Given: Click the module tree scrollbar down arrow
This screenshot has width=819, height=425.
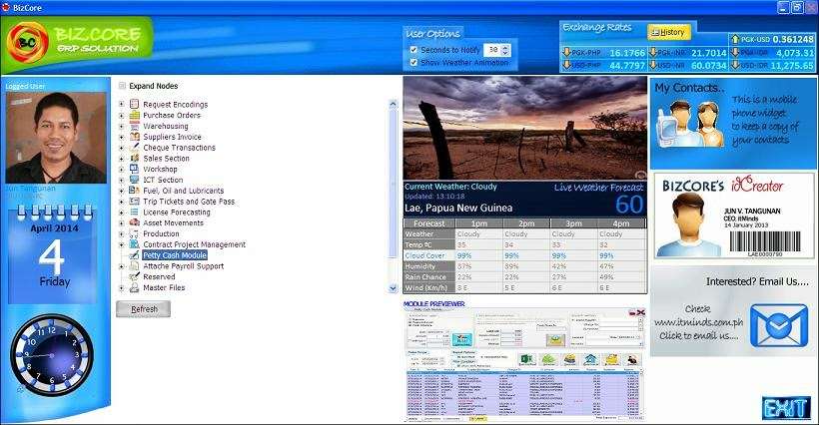Looking at the screenshot, I should (x=394, y=288).
